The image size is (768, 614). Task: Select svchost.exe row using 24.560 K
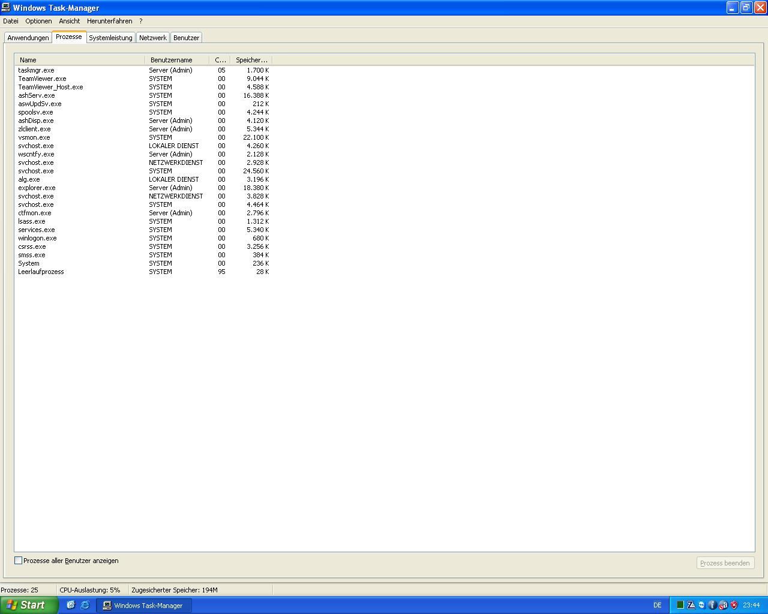(x=144, y=171)
